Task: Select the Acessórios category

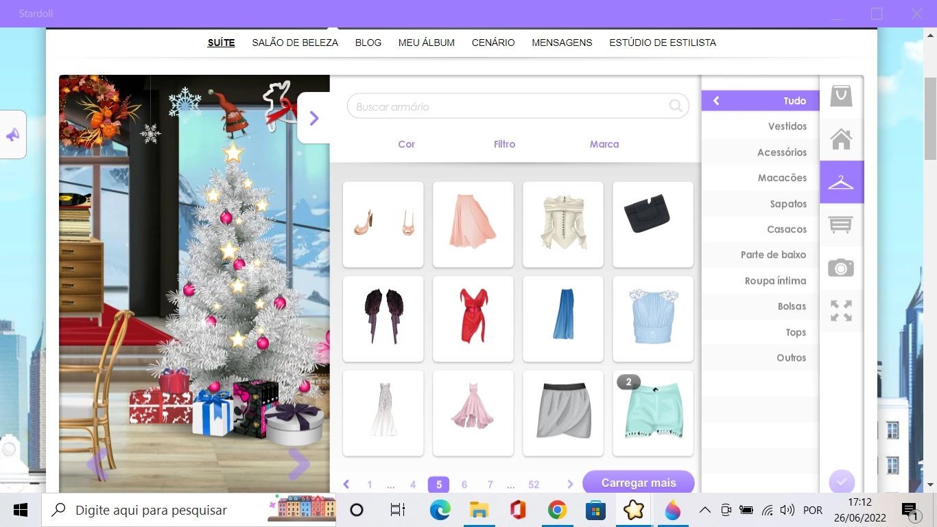Action: pyautogui.click(x=761, y=152)
